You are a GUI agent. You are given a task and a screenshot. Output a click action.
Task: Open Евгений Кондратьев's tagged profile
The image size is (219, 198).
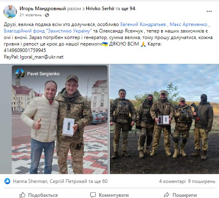tap(143, 24)
